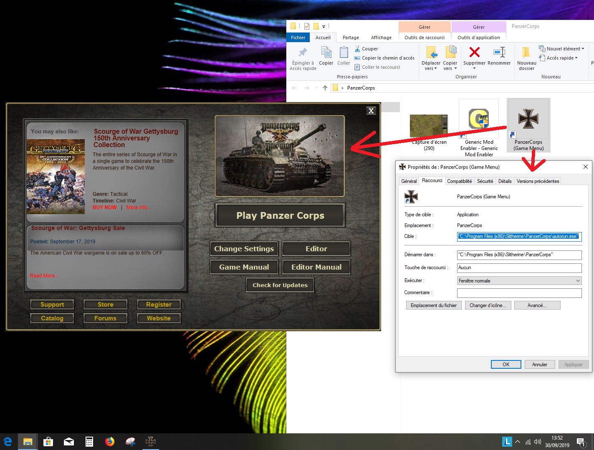Select Coller le raccourci
This screenshot has height=450, width=594.
[377, 67]
